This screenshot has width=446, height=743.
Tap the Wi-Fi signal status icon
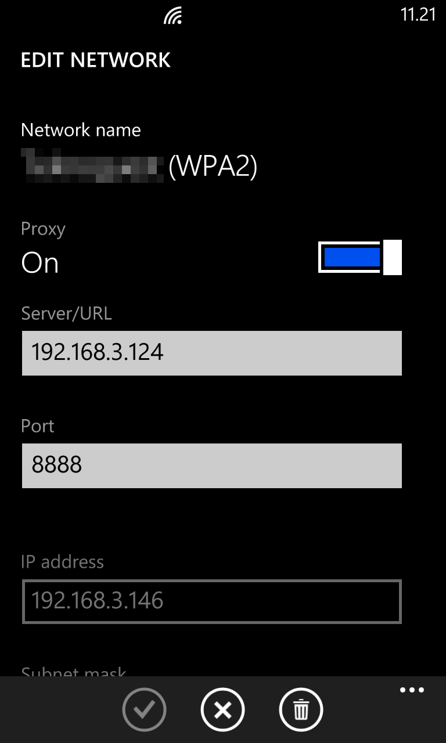pyautogui.click(x=173, y=16)
